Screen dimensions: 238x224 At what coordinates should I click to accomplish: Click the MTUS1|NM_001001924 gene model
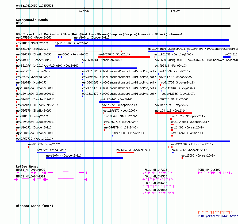pos(50,180)
